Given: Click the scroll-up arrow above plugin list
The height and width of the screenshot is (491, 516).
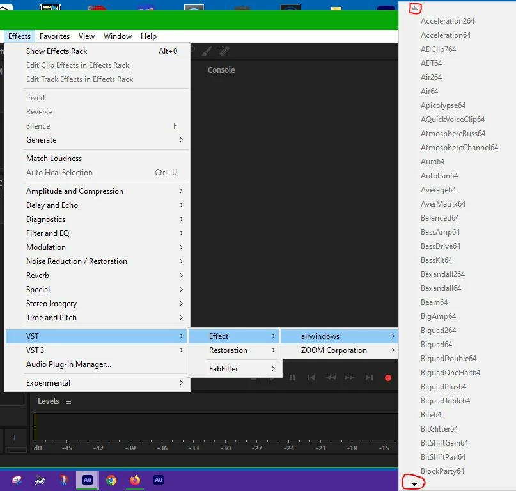Looking at the screenshot, I should click(415, 8).
